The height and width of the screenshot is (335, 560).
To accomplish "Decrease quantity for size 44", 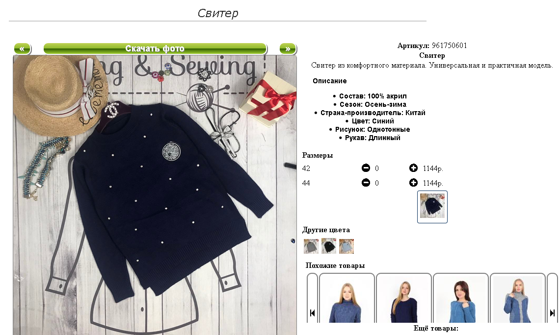I will 366,183.
